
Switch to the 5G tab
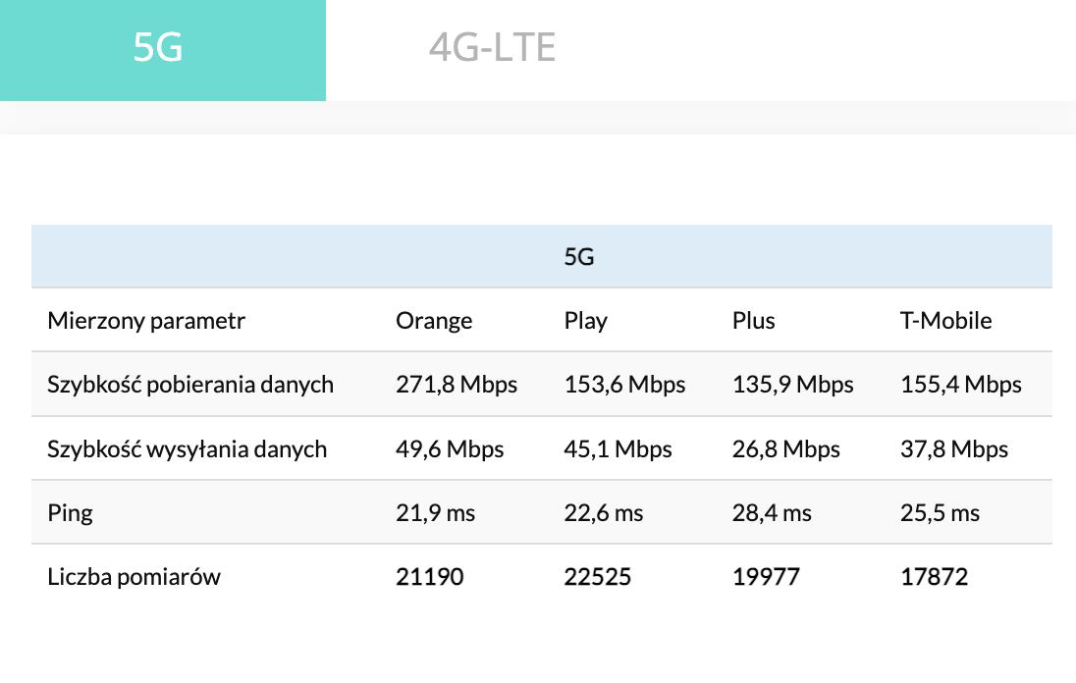pos(159,49)
